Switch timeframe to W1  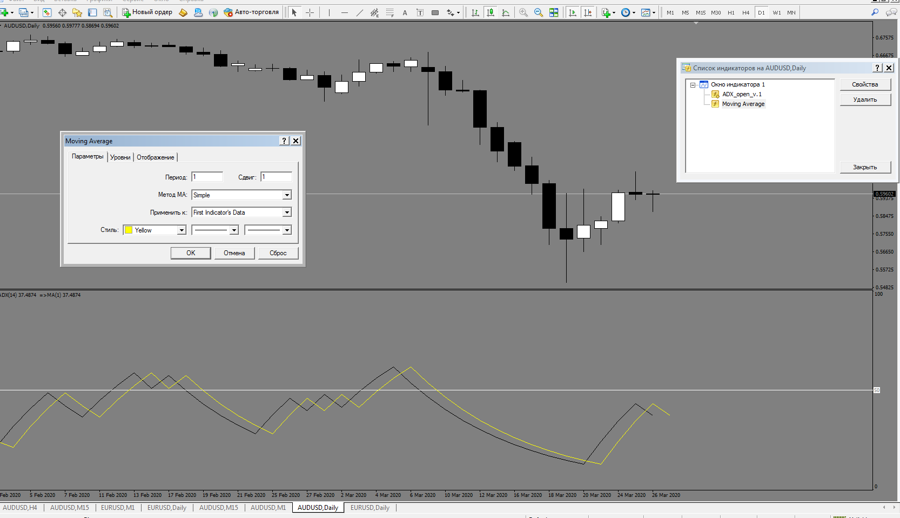(x=777, y=12)
